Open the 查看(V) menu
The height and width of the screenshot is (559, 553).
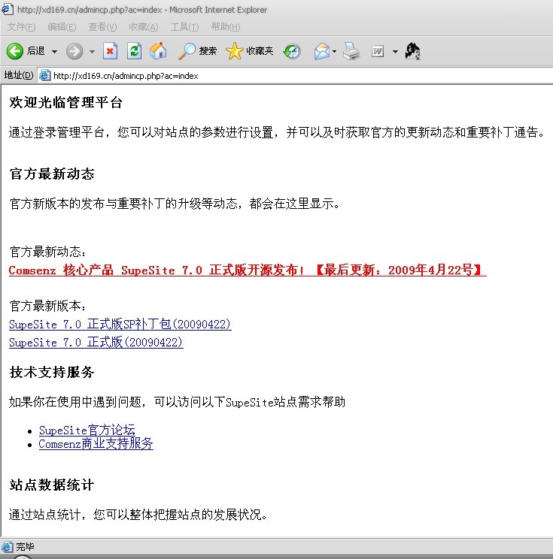tap(102, 27)
